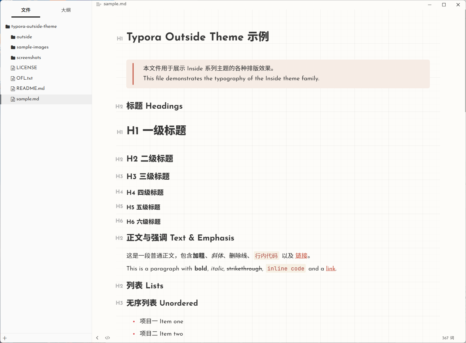Click the H4 marker beside H4 四级标题
The height and width of the screenshot is (343, 466).
click(119, 192)
